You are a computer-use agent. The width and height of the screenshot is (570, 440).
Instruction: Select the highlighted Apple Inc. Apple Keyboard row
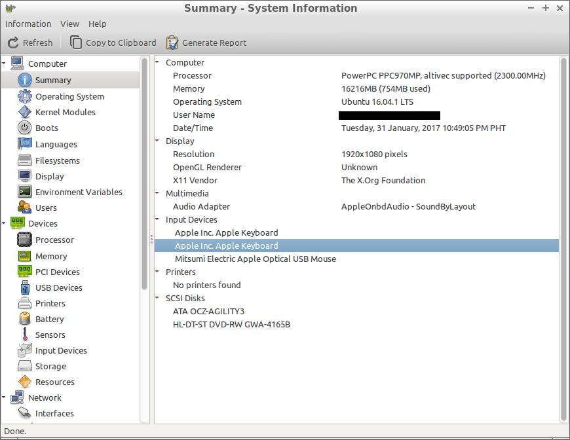coord(356,246)
